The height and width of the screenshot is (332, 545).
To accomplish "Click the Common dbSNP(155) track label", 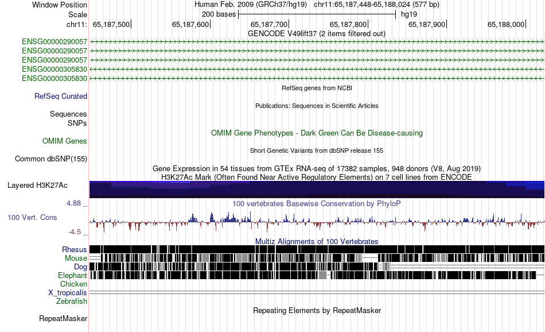I will [50, 159].
